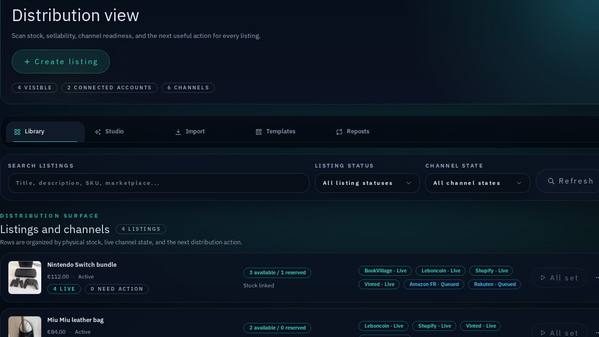599x337 pixels.
Task: Click the 4 LISTINGS badge
Action: [141, 229]
